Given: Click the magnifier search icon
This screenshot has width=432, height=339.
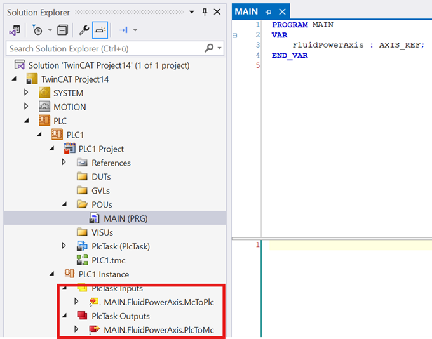Looking at the screenshot, I should pyautogui.click(x=209, y=48).
